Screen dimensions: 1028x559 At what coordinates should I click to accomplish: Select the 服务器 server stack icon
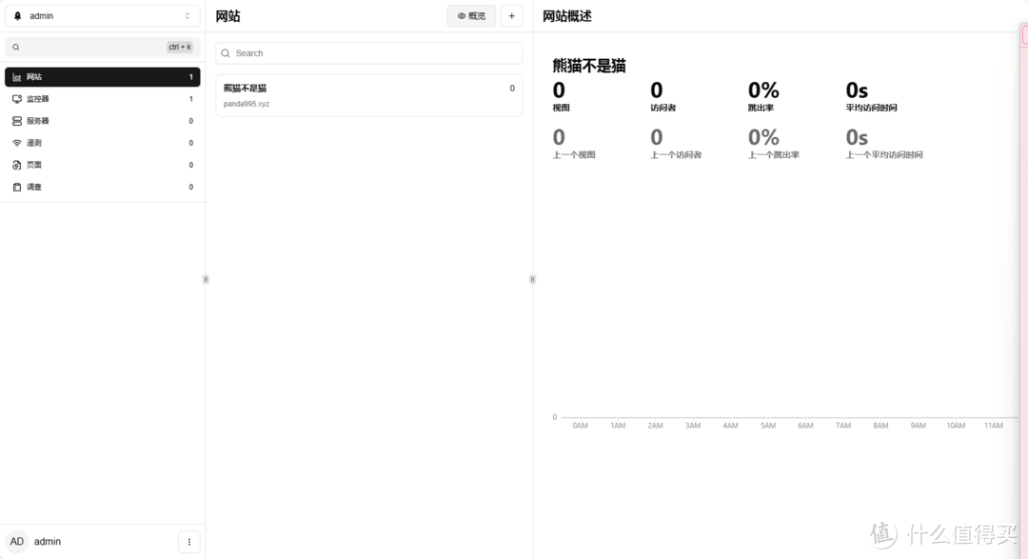click(x=16, y=120)
